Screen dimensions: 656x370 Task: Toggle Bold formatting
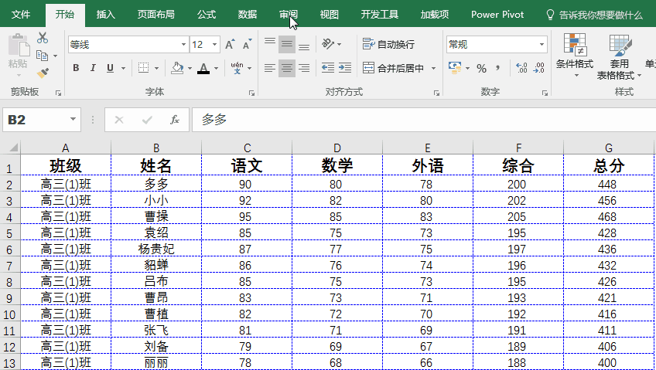point(76,69)
